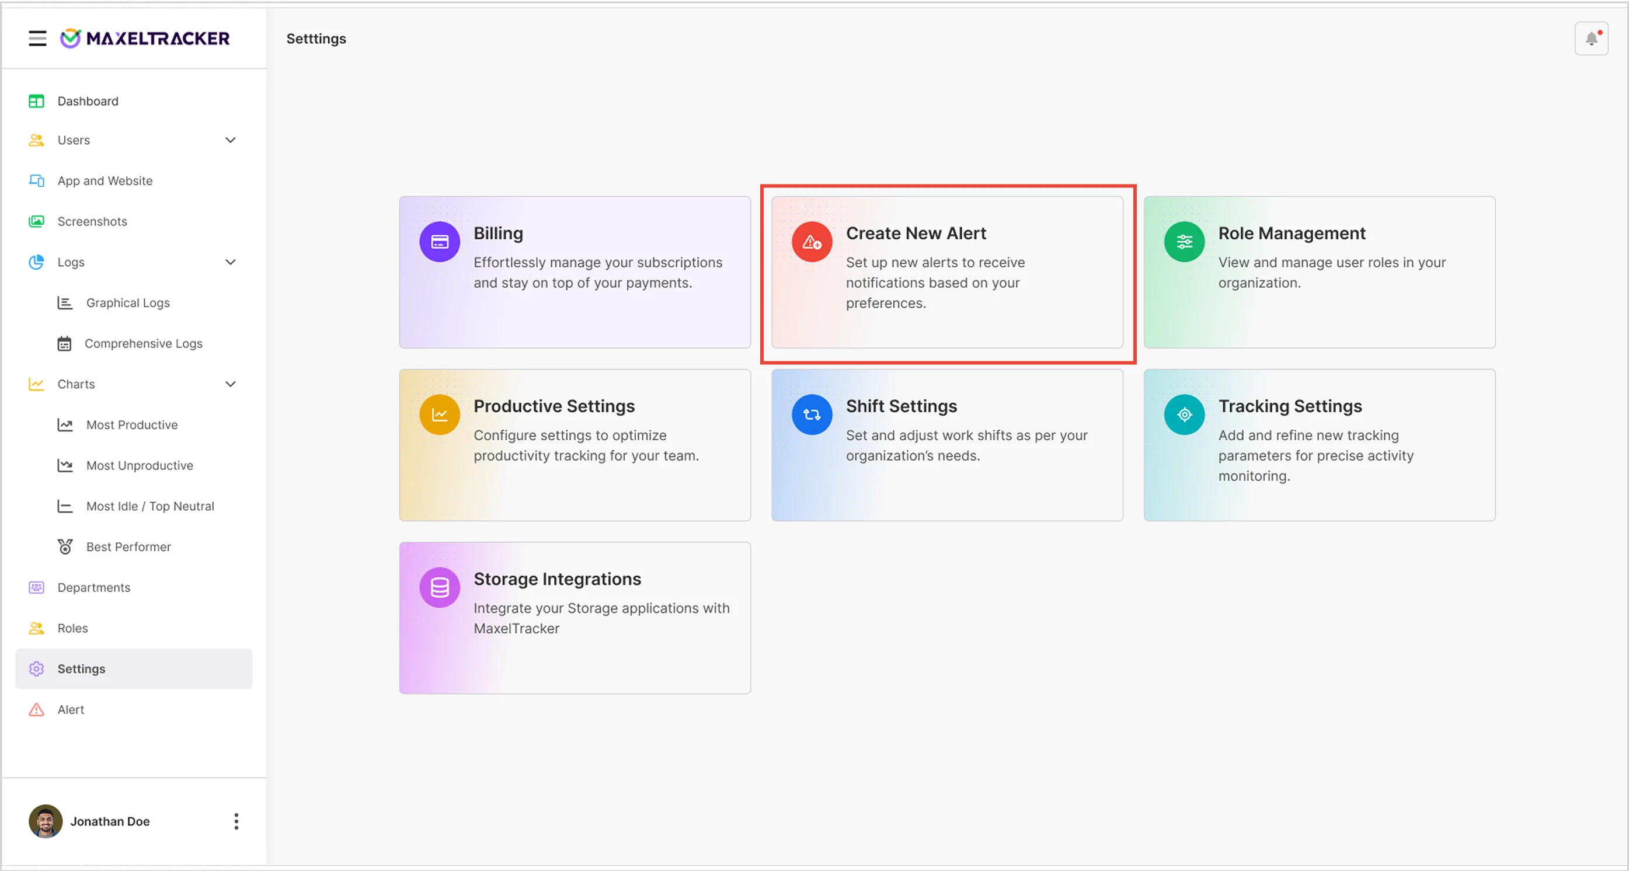Open the Tracking Settings card
The width and height of the screenshot is (1629, 871).
pos(1319,445)
